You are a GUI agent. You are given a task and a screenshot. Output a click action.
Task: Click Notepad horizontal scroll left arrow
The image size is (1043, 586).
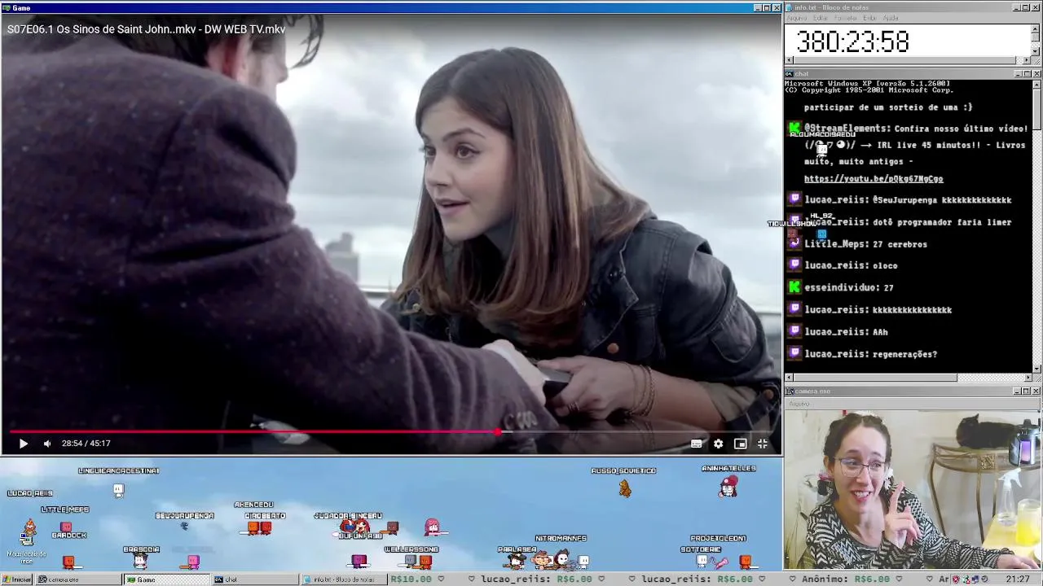pos(789,60)
